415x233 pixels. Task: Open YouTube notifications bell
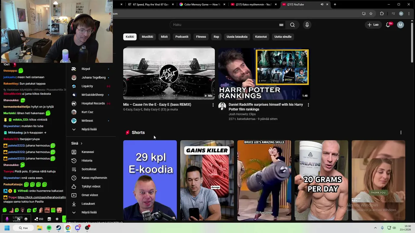[388, 25]
